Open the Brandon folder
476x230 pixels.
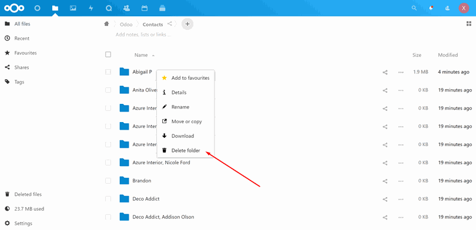pos(142,181)
